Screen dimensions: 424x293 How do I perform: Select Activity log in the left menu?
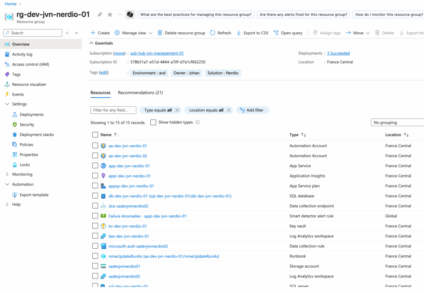22,54
